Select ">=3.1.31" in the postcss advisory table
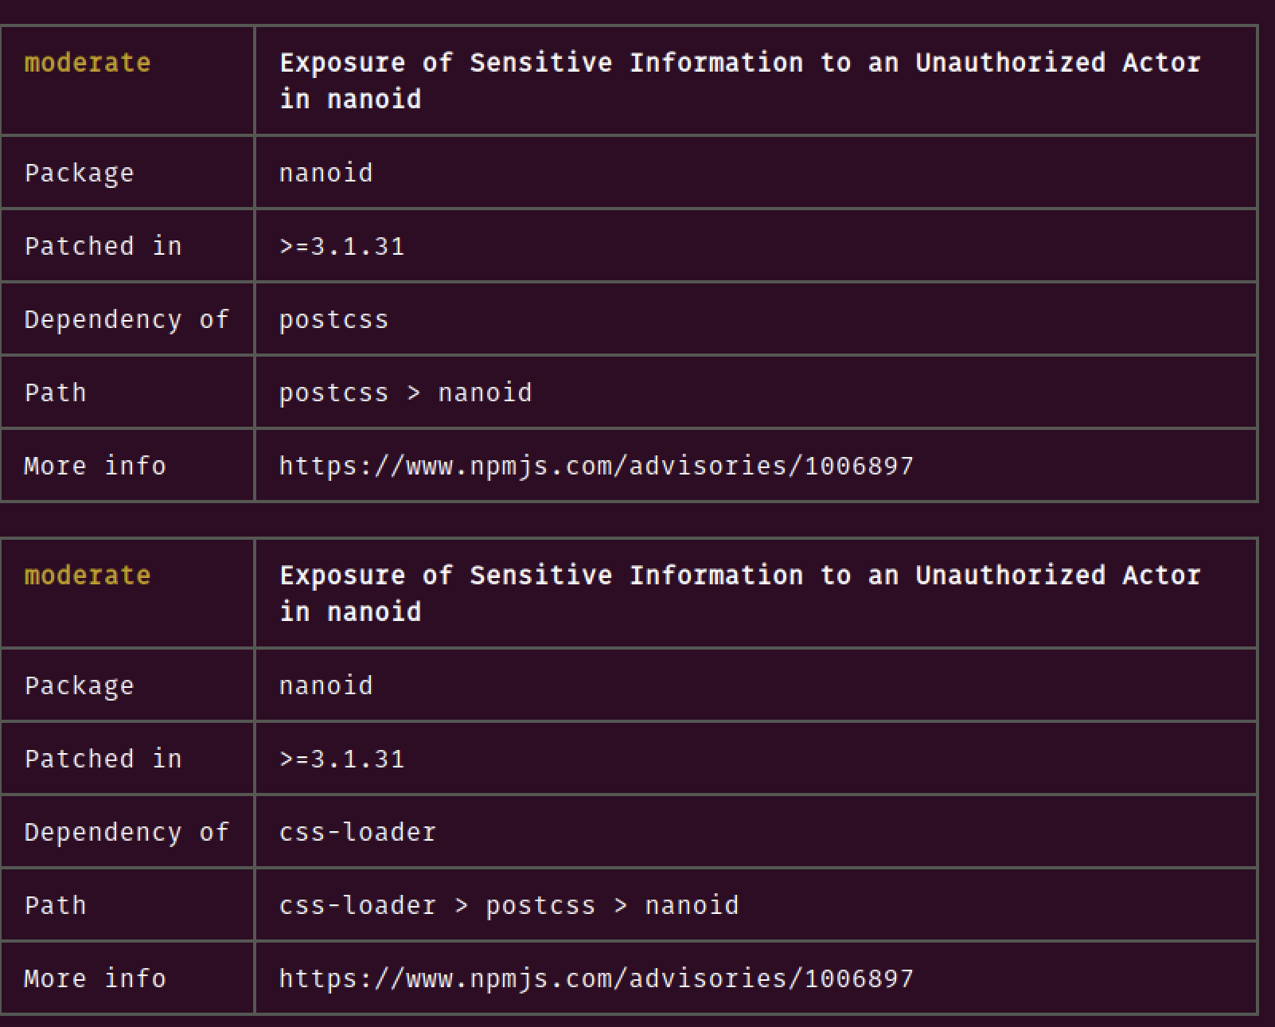The width and height of the screenshot is (1275, 1027). pyautogui.click(x=341, y=246)
